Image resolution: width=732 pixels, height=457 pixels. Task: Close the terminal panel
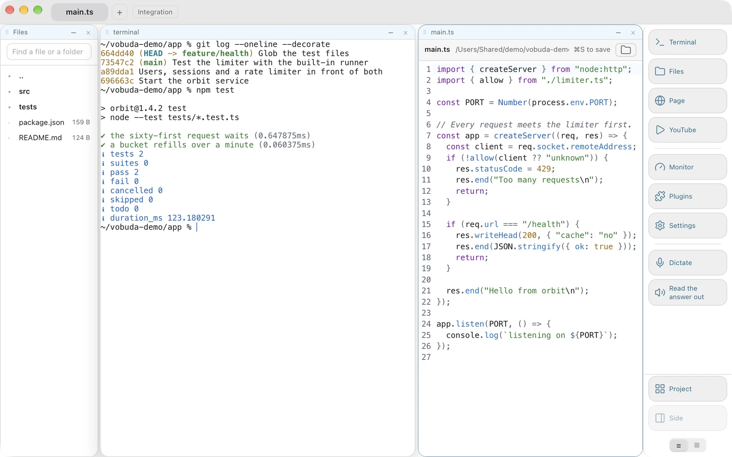point(405,32)
